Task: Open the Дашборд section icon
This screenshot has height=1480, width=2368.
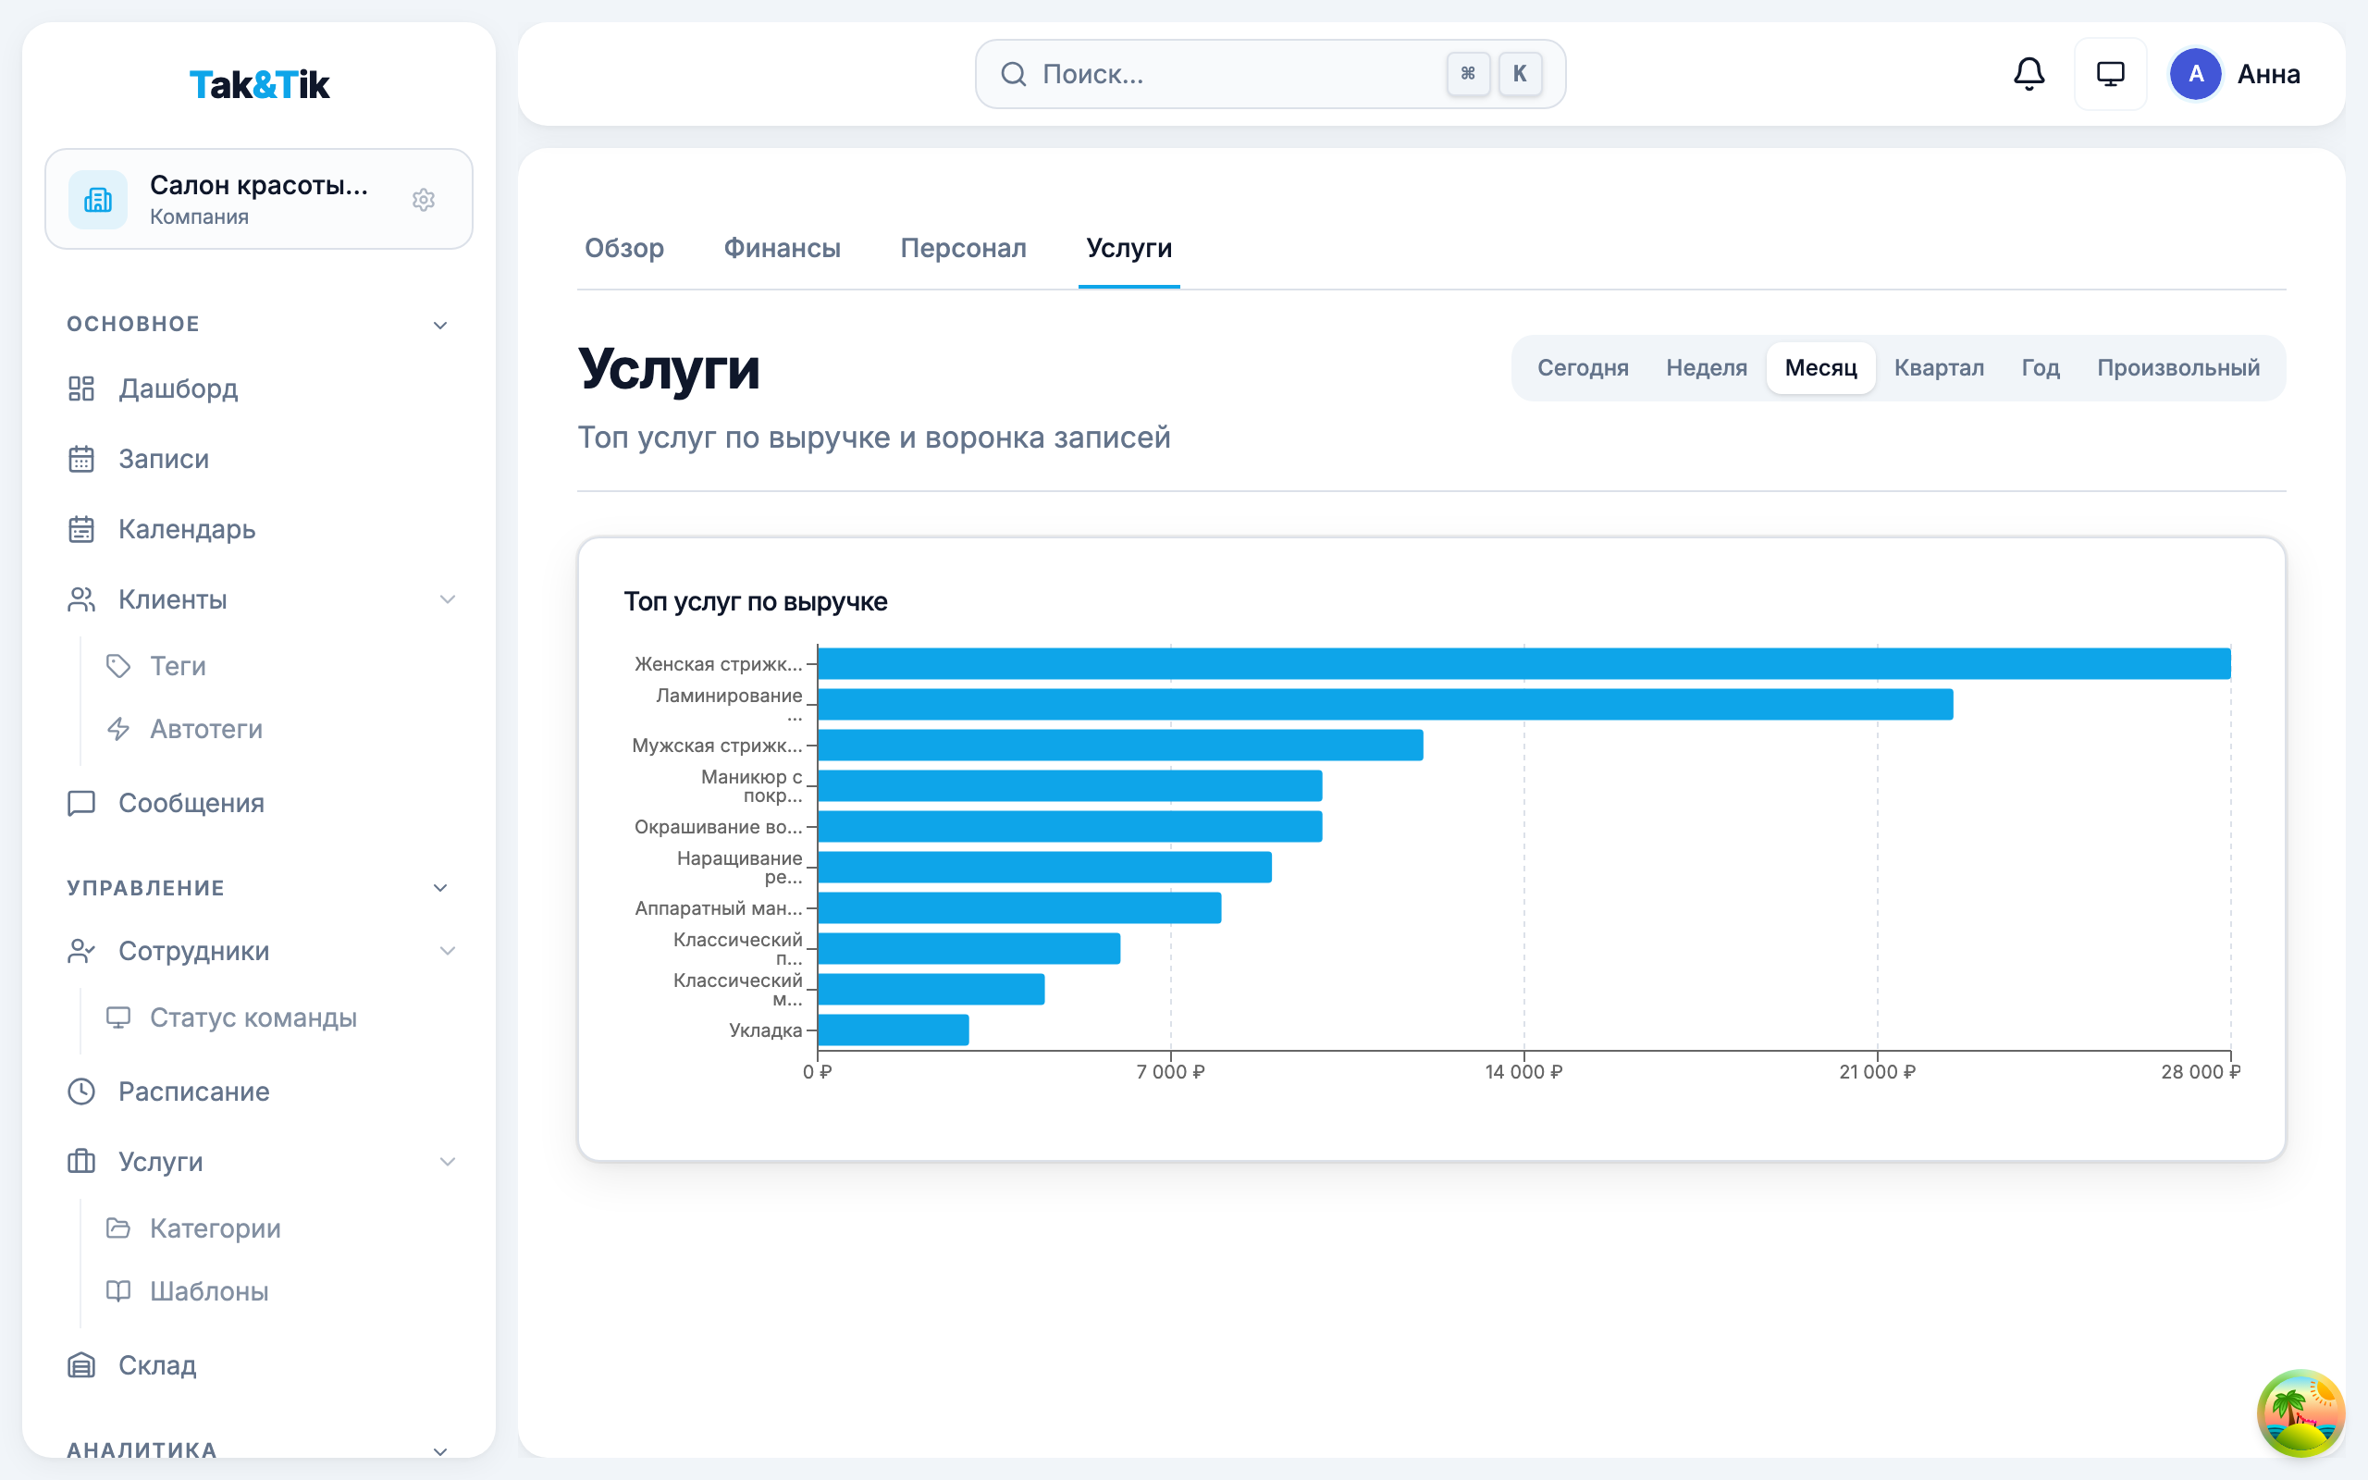Action: (81, 388)
